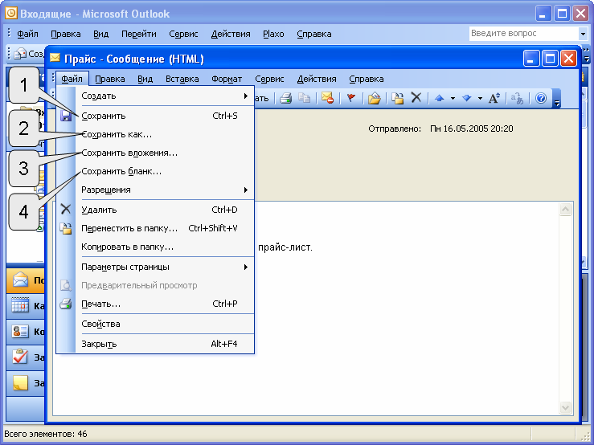Click the прайс-лист text in message body
The width and height of the screenshot is (594, 445).
pyautogui.click(x=285, y=247)
